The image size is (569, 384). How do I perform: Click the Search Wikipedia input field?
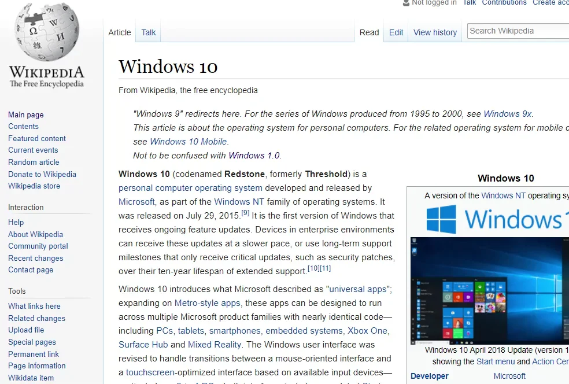pyautogui.click(x=518, y=31)
